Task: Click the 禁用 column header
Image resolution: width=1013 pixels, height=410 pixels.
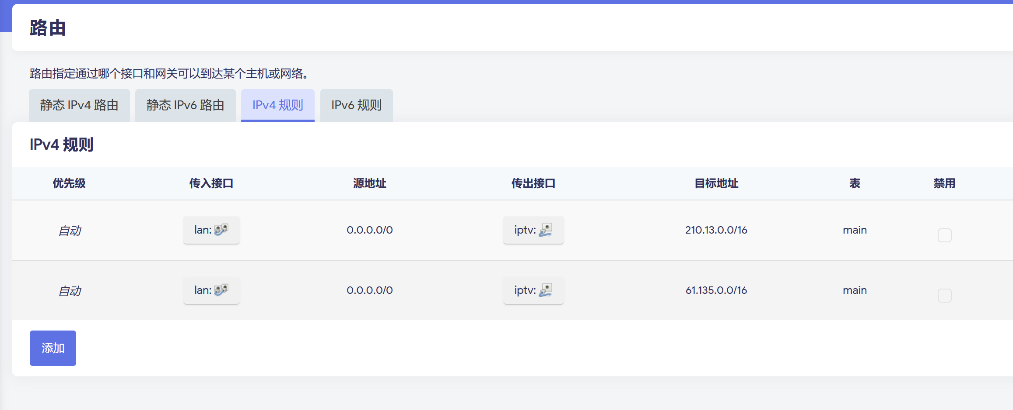Action: point(944,183)
